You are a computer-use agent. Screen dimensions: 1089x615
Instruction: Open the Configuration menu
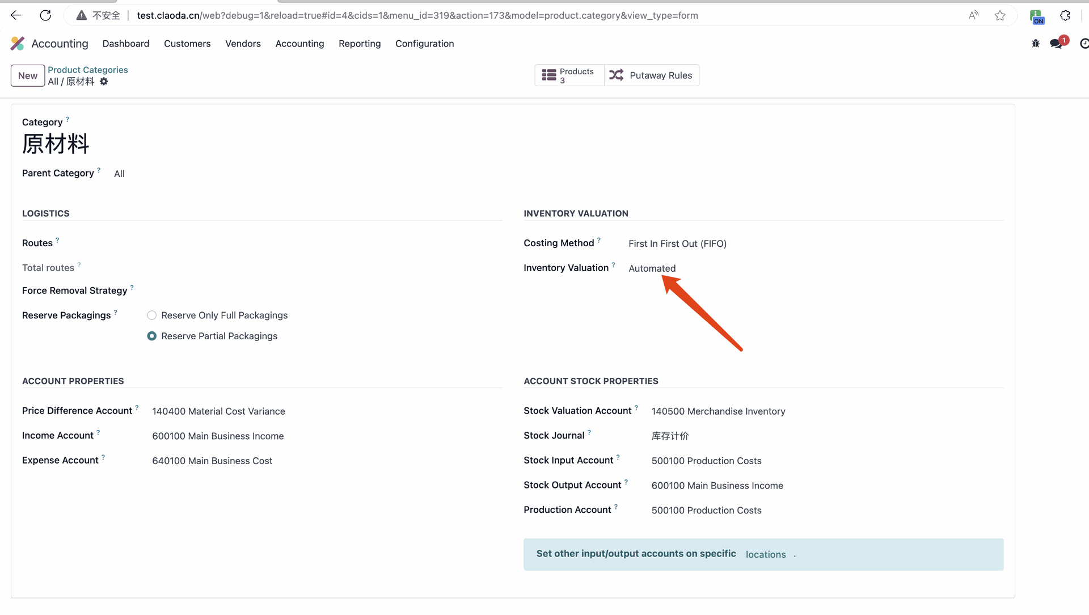coord(424,44)
